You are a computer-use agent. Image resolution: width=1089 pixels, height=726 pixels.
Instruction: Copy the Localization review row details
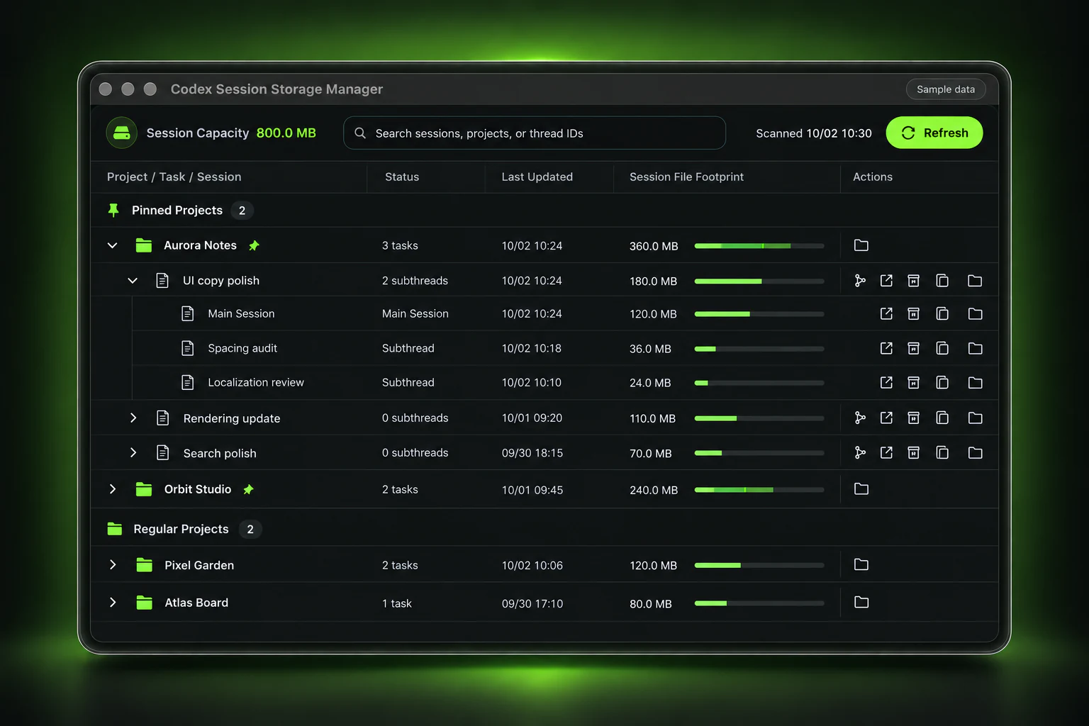(x=942, y=383)
